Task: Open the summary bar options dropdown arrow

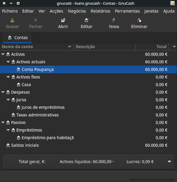Action: (169, 161)
